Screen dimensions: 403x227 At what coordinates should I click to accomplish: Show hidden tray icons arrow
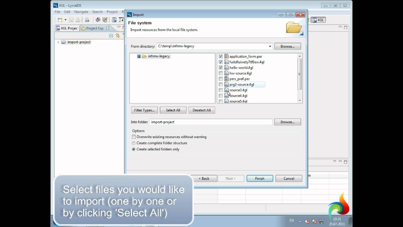[300, 222]
